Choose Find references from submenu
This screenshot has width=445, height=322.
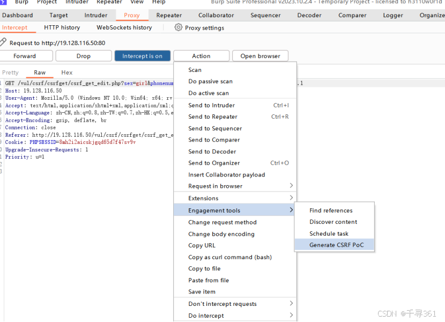tap(335, 210)
